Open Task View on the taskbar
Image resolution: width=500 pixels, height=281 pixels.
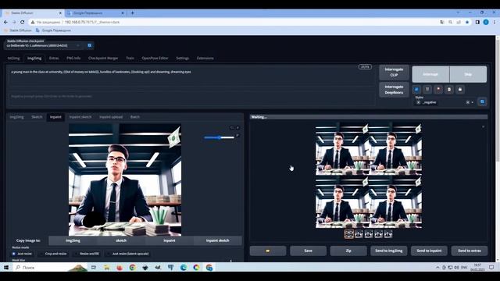point(94,267)
